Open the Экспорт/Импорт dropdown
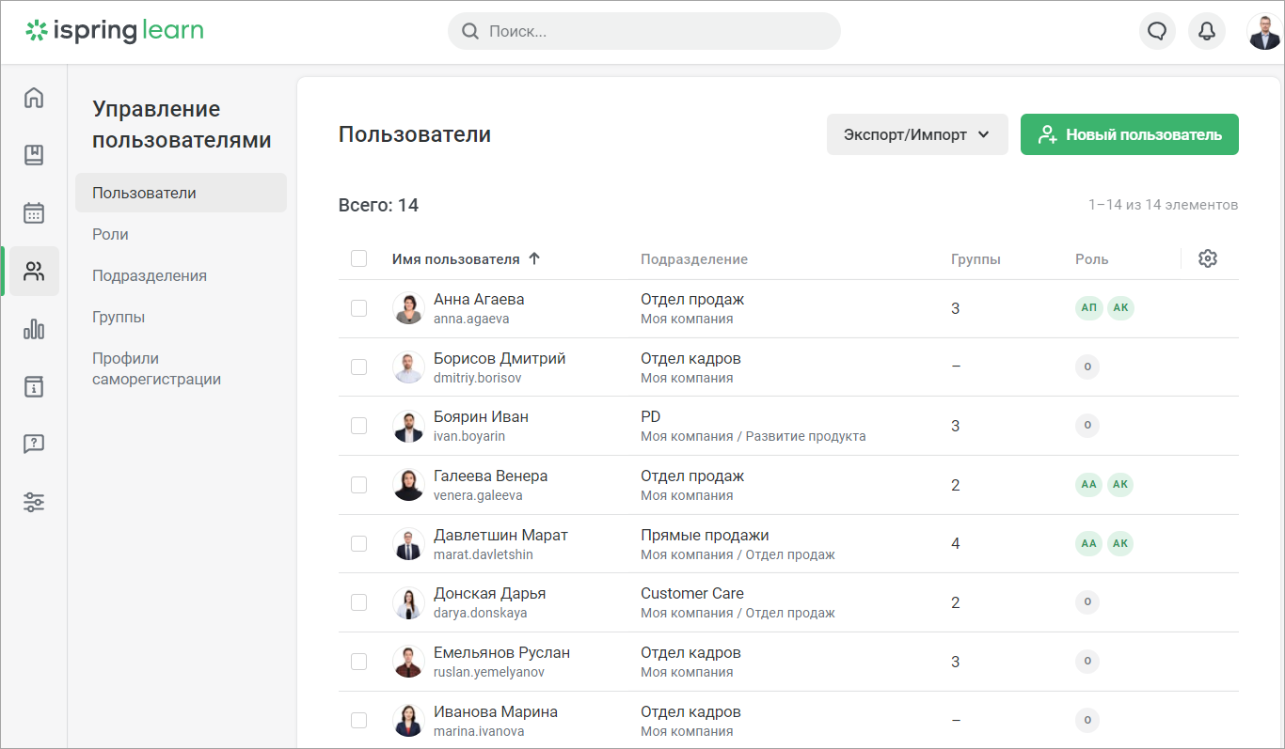 pos(917,134)
